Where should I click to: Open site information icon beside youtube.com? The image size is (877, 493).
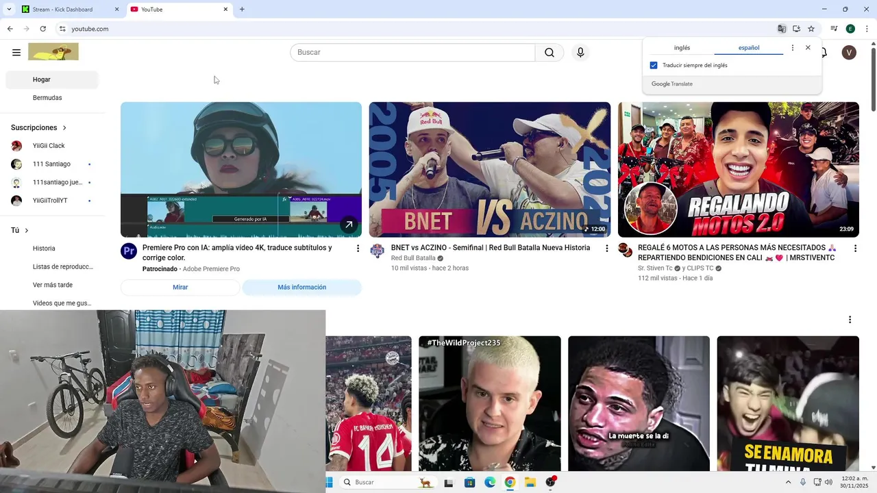point(62,29)
